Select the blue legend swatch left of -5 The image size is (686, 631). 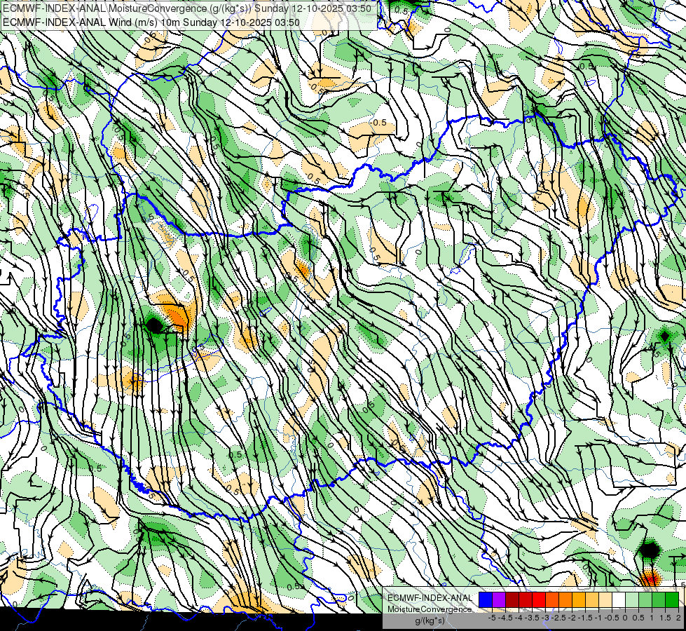(x=486, y=600)
